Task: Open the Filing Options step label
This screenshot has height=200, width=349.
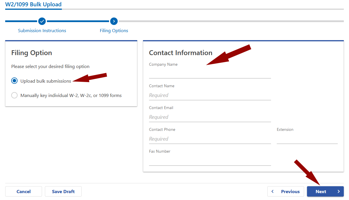Action: point(114,30)
